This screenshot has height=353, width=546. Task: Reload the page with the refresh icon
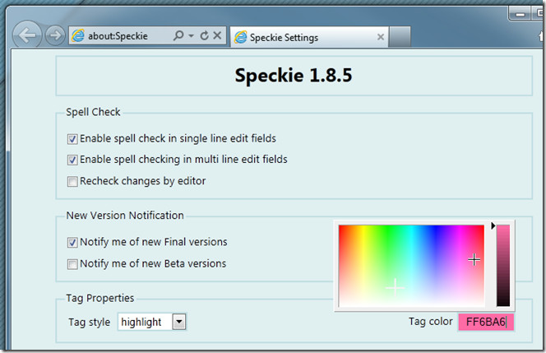pyautogui.click(x=205, y=35)
